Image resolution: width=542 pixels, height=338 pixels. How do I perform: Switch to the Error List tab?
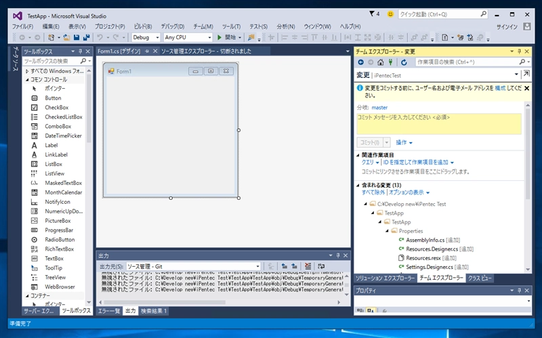coord(109,311)
